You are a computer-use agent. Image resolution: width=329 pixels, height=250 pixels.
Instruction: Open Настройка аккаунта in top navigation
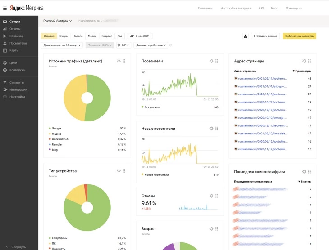tap(236, 8)
